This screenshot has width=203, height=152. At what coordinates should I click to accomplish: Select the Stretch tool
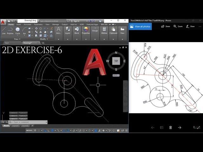coord(36,35)
